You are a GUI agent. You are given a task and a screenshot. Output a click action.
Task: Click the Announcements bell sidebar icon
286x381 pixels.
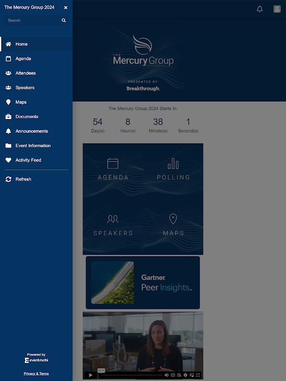tap(8, 131)
